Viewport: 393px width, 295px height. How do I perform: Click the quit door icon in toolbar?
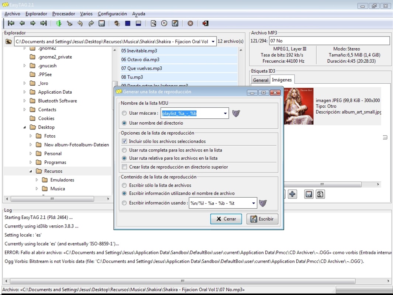tap(205, 23)
